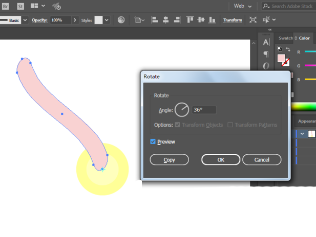This screenshot has height=237, width=316.
Task: Open Adobe Stock via St icon
Action: [20, 6]
